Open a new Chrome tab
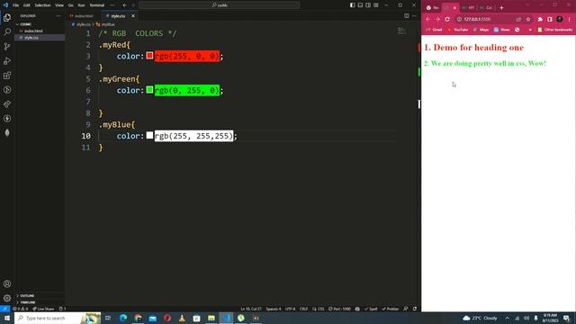 tap(501, 8)
